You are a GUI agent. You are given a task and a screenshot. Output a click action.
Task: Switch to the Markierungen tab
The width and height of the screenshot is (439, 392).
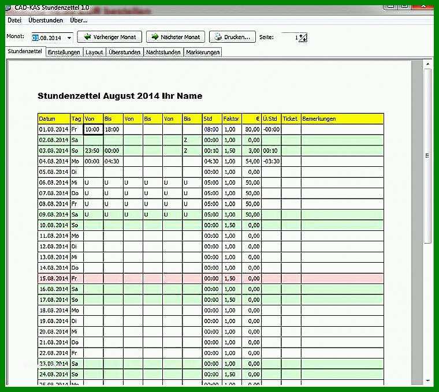(x=203, y=53)
